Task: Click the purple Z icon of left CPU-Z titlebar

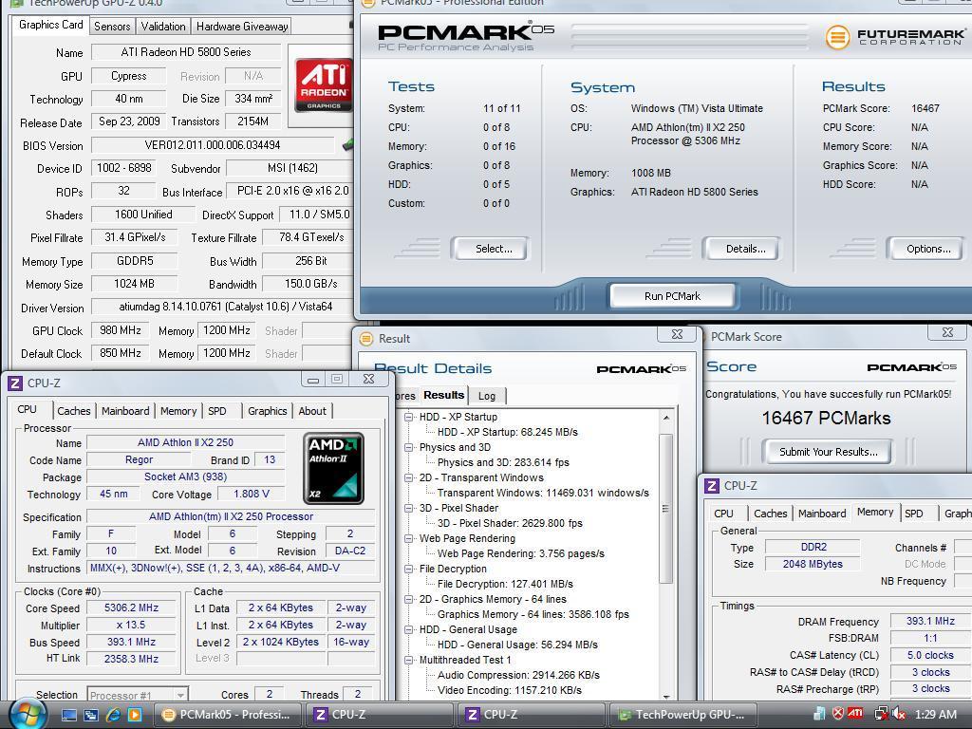Action: 15,383
